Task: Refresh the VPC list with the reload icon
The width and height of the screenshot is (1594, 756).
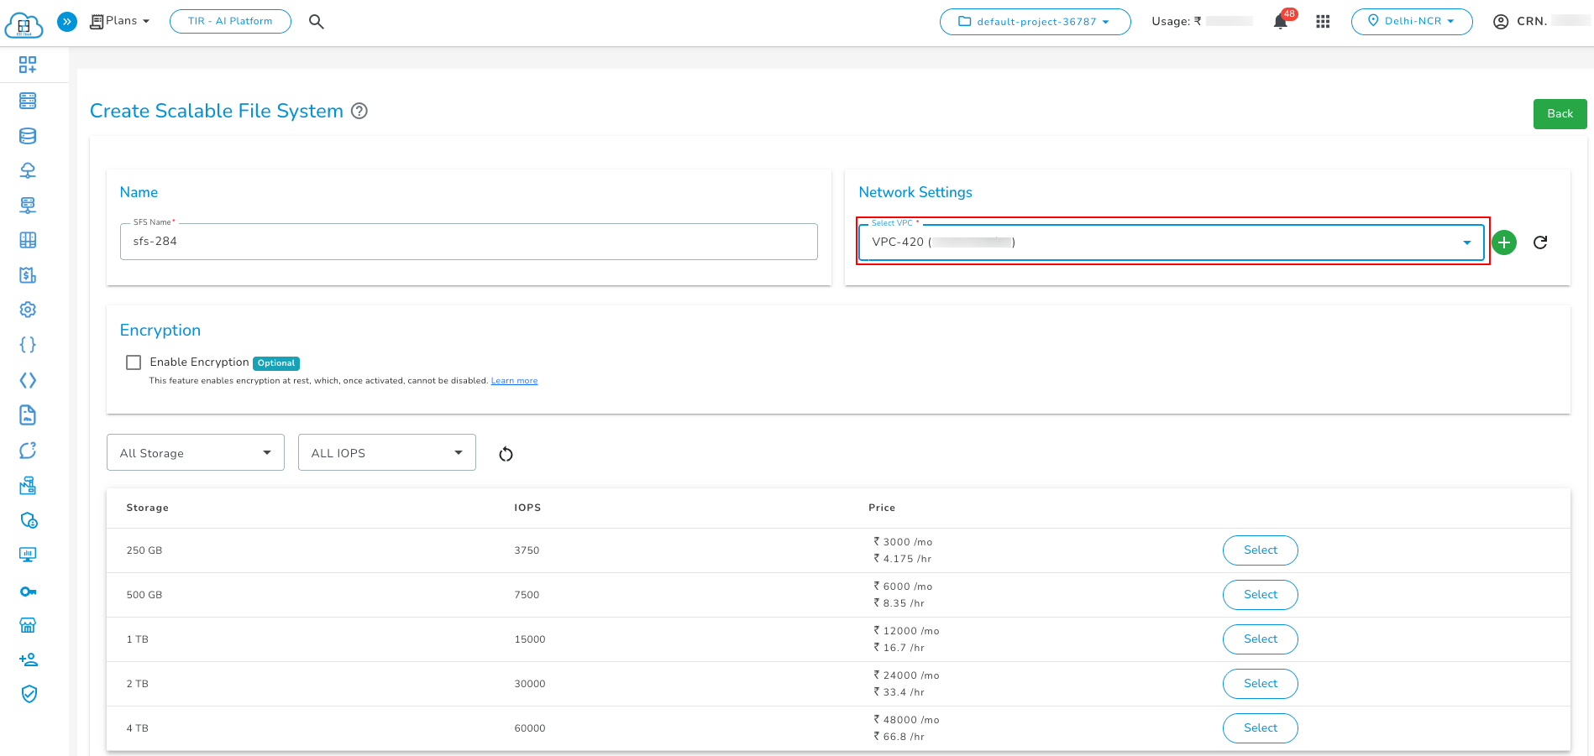Action: click(x=1541, y=242)
